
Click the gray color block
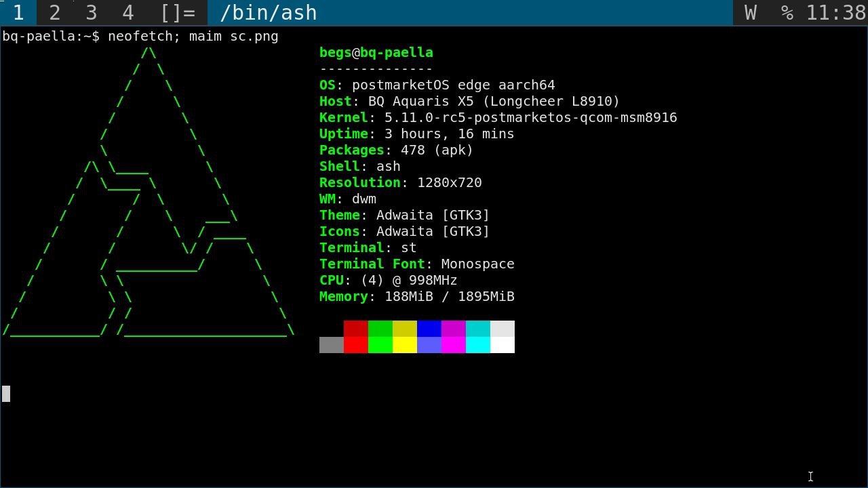332,345
